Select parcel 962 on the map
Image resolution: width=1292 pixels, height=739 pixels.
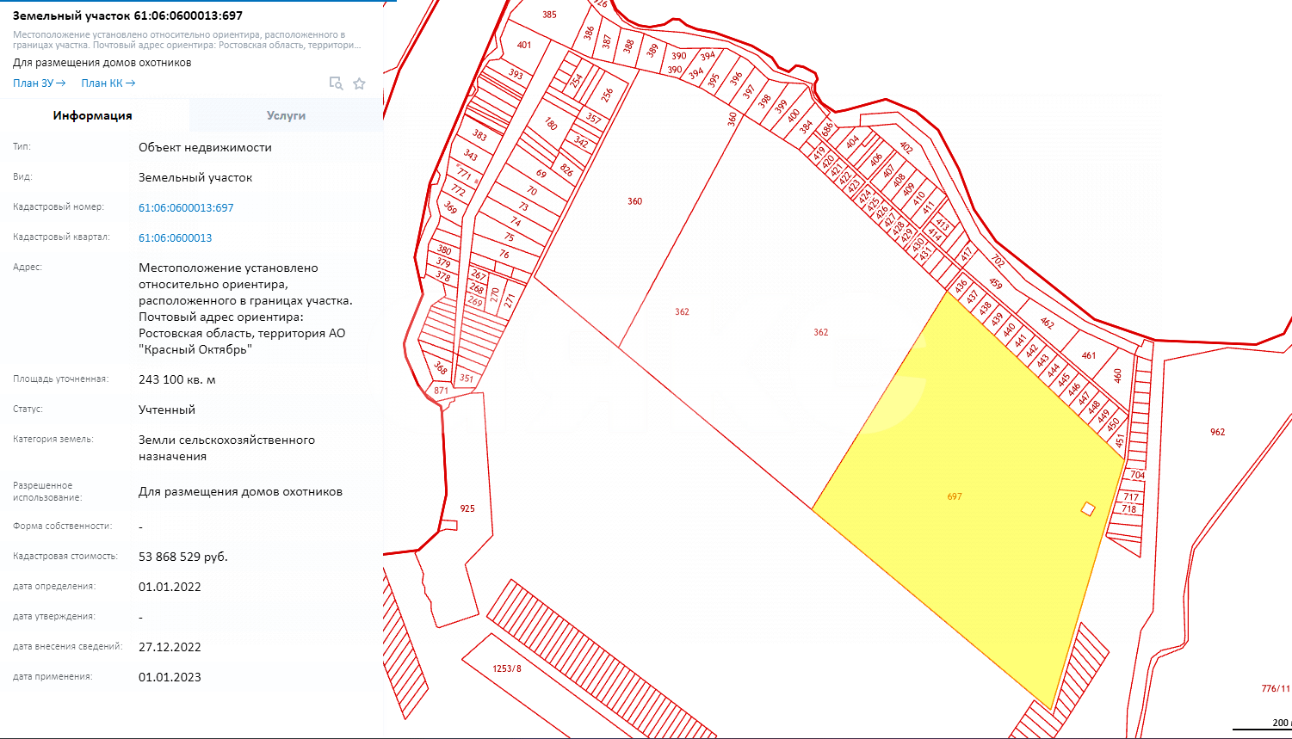(x=1217, y=432)
